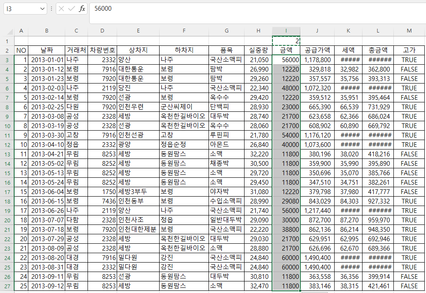Click the NO header cell
426x293 pixels.
21,50
